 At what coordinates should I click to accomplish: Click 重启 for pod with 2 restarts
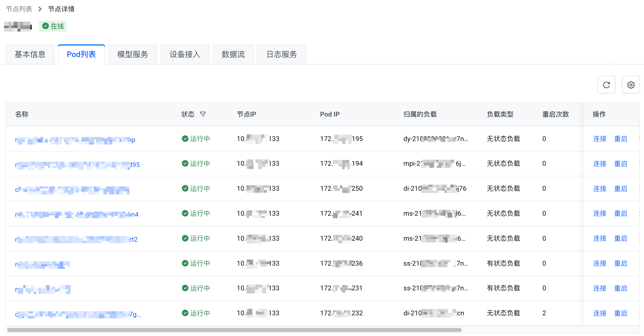[621, 313]
